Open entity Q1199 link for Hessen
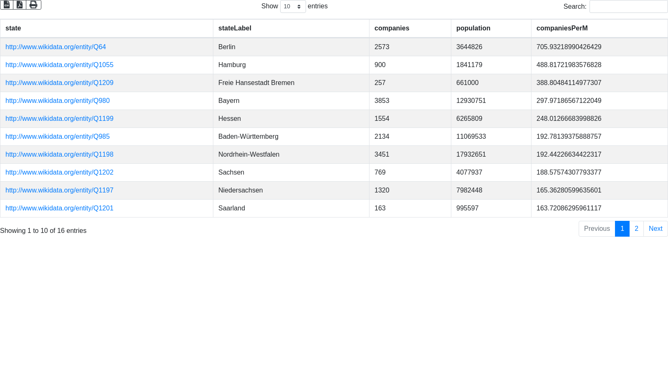 tap(59, 118)
